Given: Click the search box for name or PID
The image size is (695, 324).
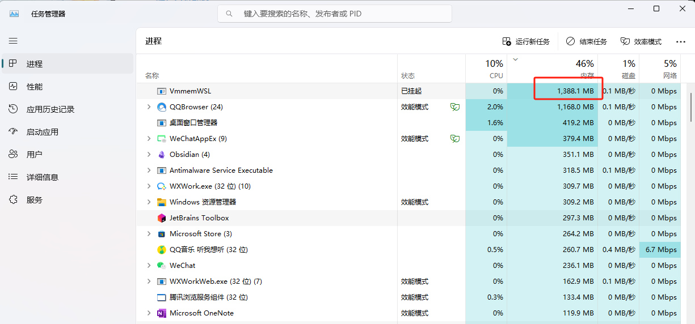Looking at the screenshot, I should 335,14.
